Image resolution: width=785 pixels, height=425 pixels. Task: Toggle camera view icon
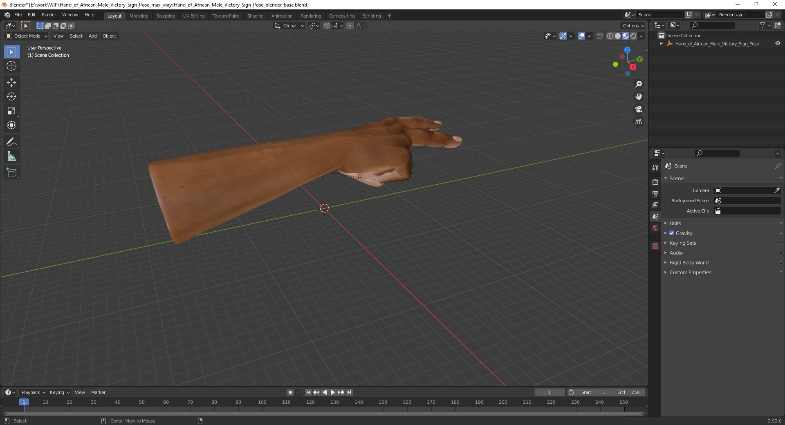tap(639, 109)
